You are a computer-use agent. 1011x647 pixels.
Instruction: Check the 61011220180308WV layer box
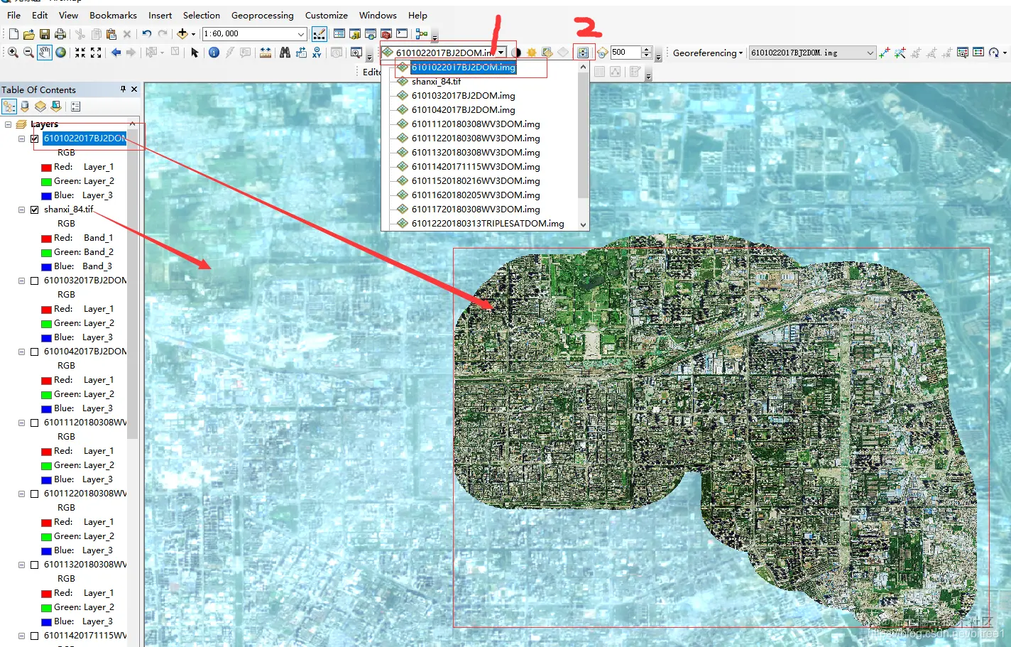pyautogui.click(x=34, y=494)
